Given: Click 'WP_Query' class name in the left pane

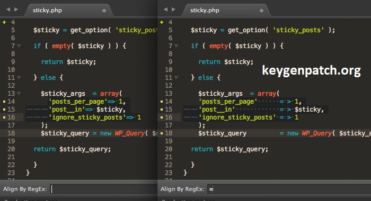Looking at the screenshot, I should (130, 133).
